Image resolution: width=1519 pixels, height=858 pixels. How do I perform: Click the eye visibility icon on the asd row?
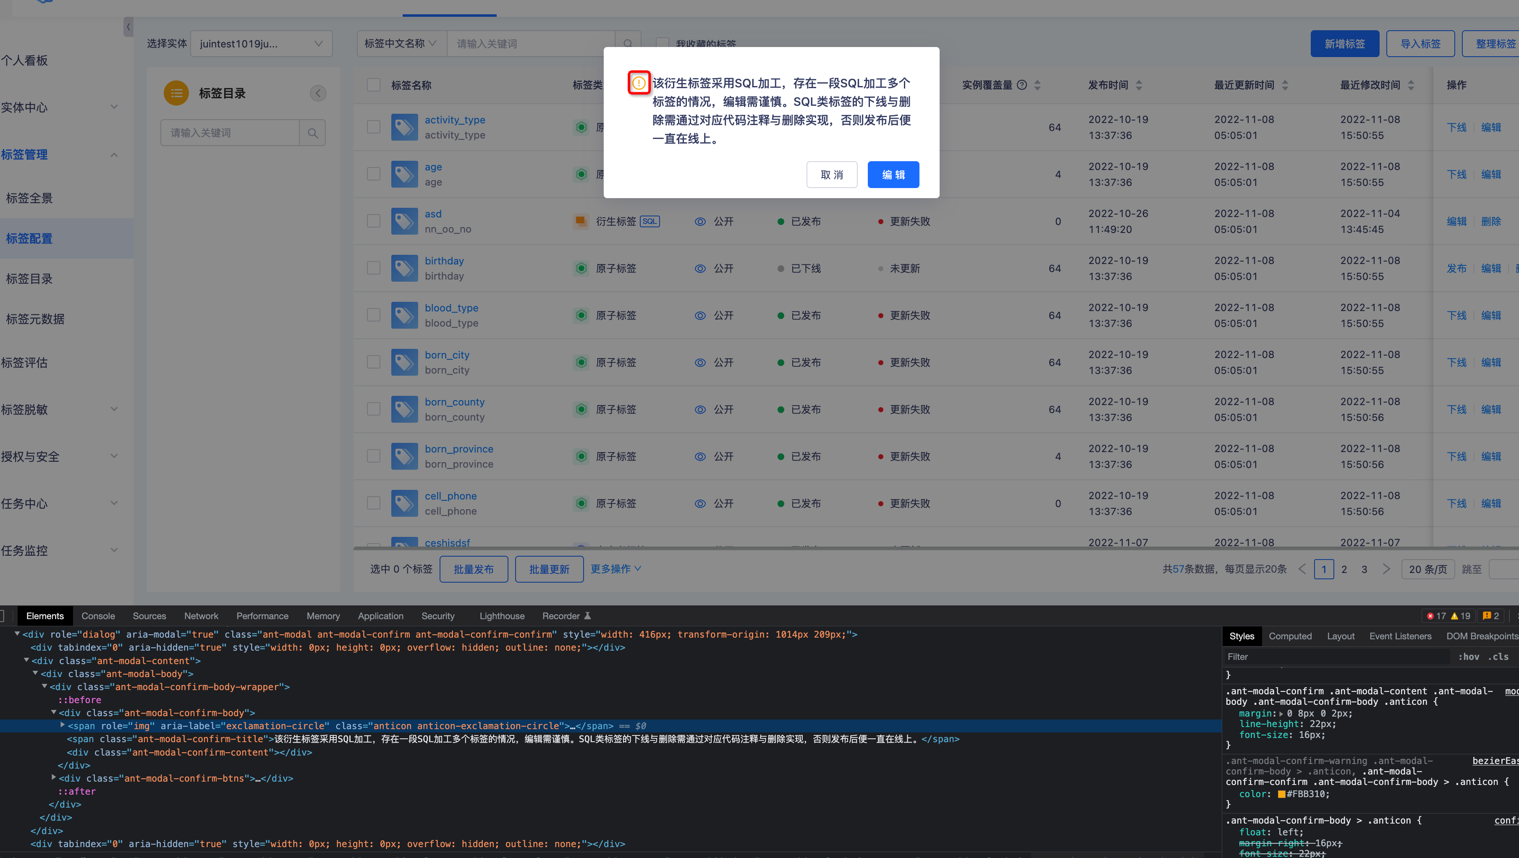click(700, 221)
